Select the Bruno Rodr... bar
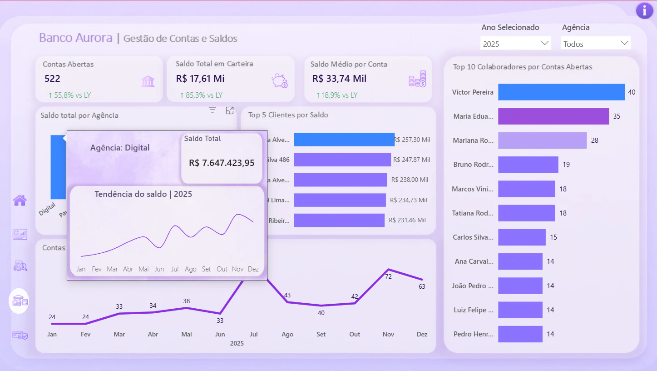Screen dimensions: 657x371 (x=528, y=165)
